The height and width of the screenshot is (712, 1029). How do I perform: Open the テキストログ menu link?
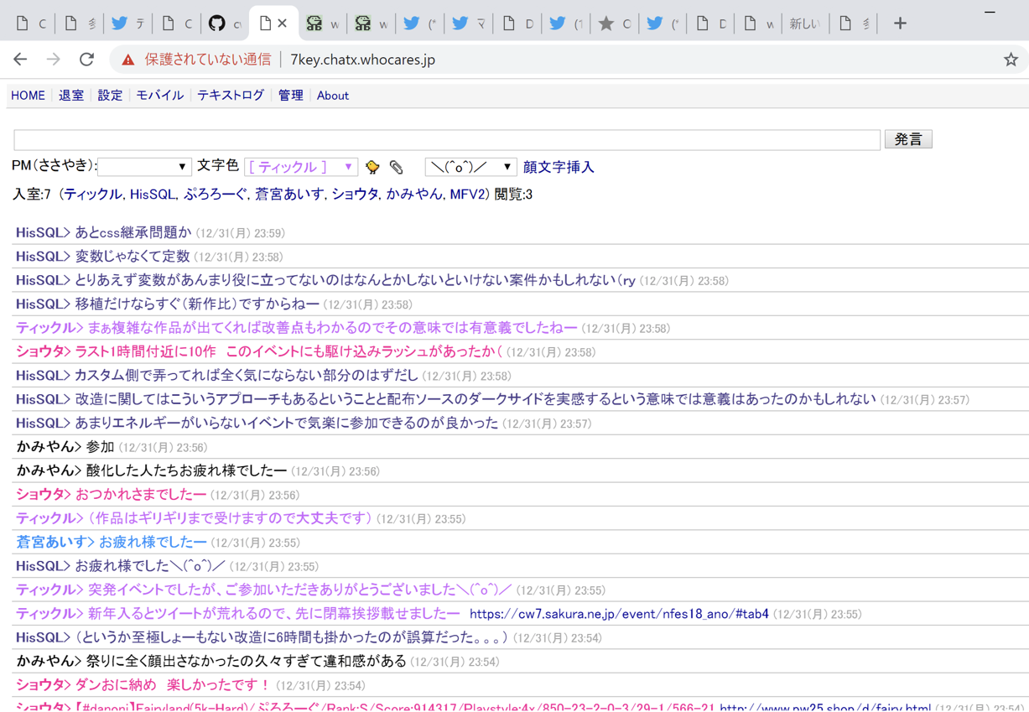(231, 96)
